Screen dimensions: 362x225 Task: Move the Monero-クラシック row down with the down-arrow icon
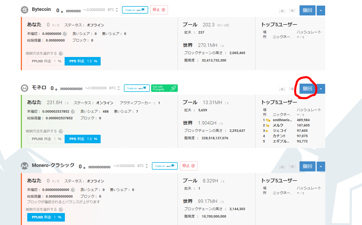tap(292, 167)
